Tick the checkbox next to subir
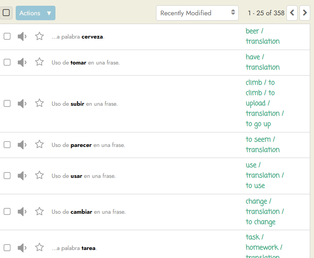This screenshot has height=258, width=314. 7,103
